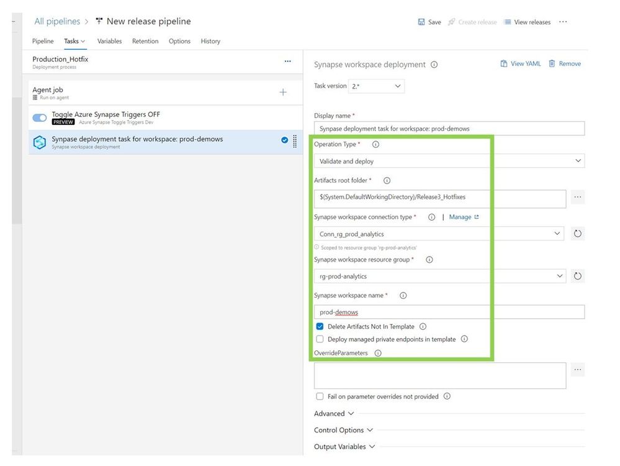Click the plus icon to add a task to Agent job
The height and width of the screenshot is (466, 620).
[283, 93]
